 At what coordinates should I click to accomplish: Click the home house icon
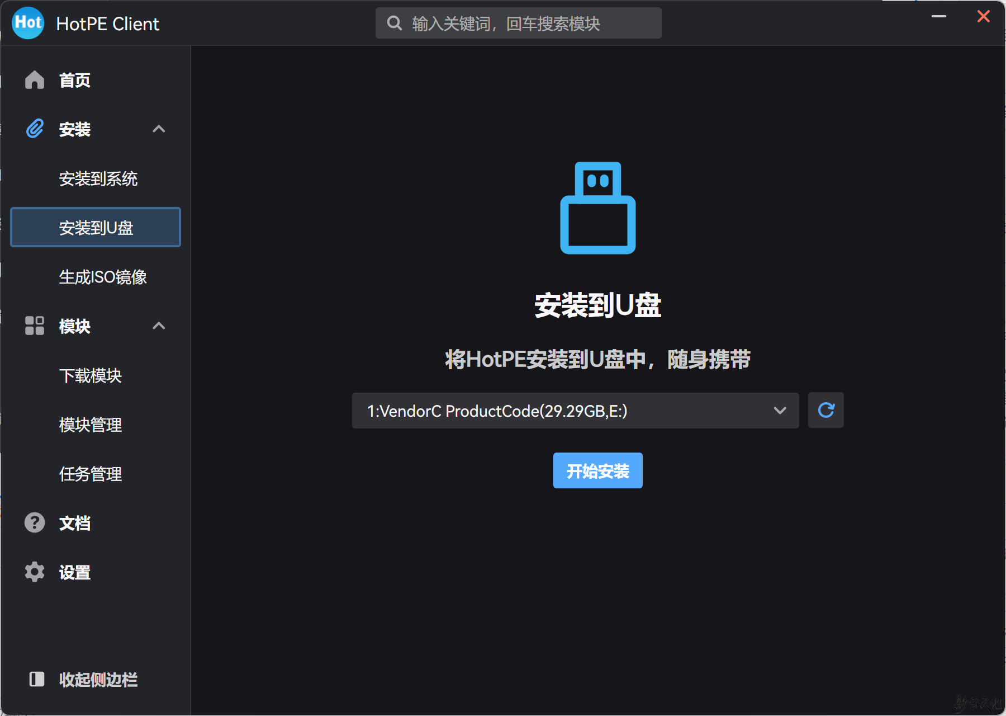[x=35, y=80]
